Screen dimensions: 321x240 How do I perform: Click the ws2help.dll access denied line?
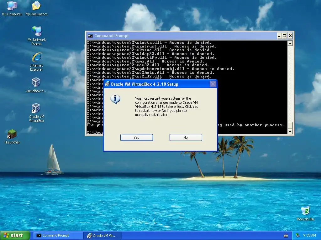point(150,72)
